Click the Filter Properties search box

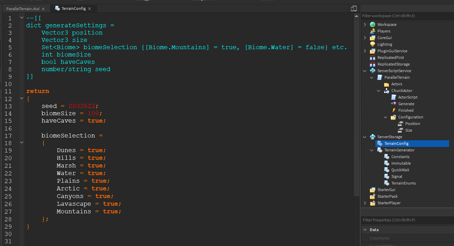[x=407, y=220]
